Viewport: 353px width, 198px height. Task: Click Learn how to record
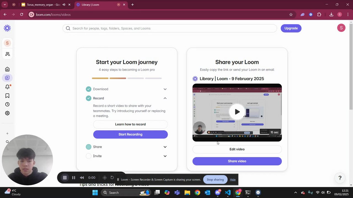click(130, 124)
